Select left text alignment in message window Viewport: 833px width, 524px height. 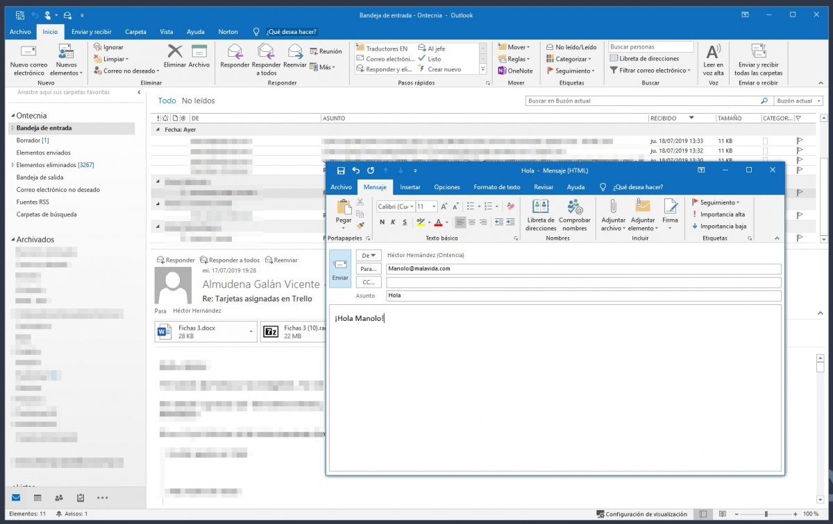pyautogui.click(x=461, y=222)
